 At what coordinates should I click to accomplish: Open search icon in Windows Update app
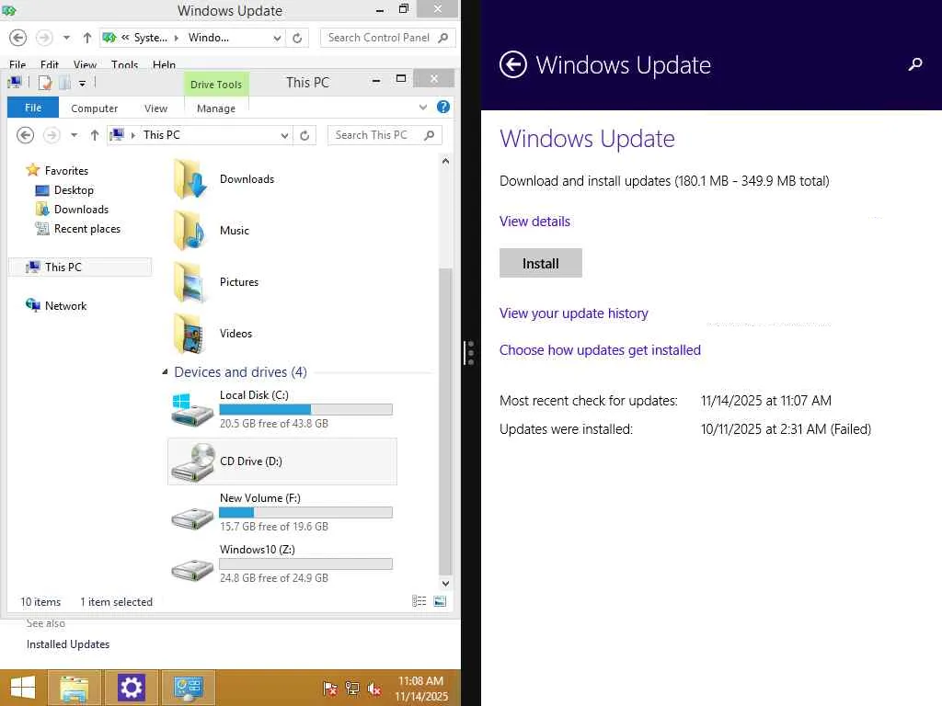(915, 64)
